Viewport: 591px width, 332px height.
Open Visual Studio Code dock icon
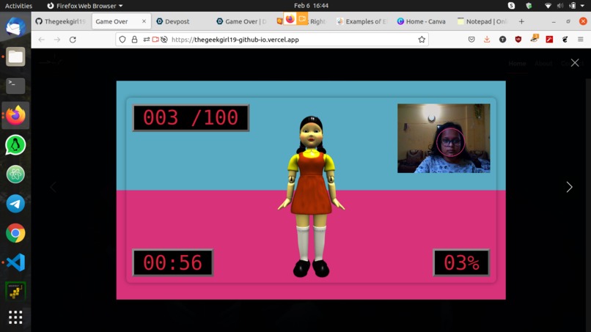click(15, 262)
